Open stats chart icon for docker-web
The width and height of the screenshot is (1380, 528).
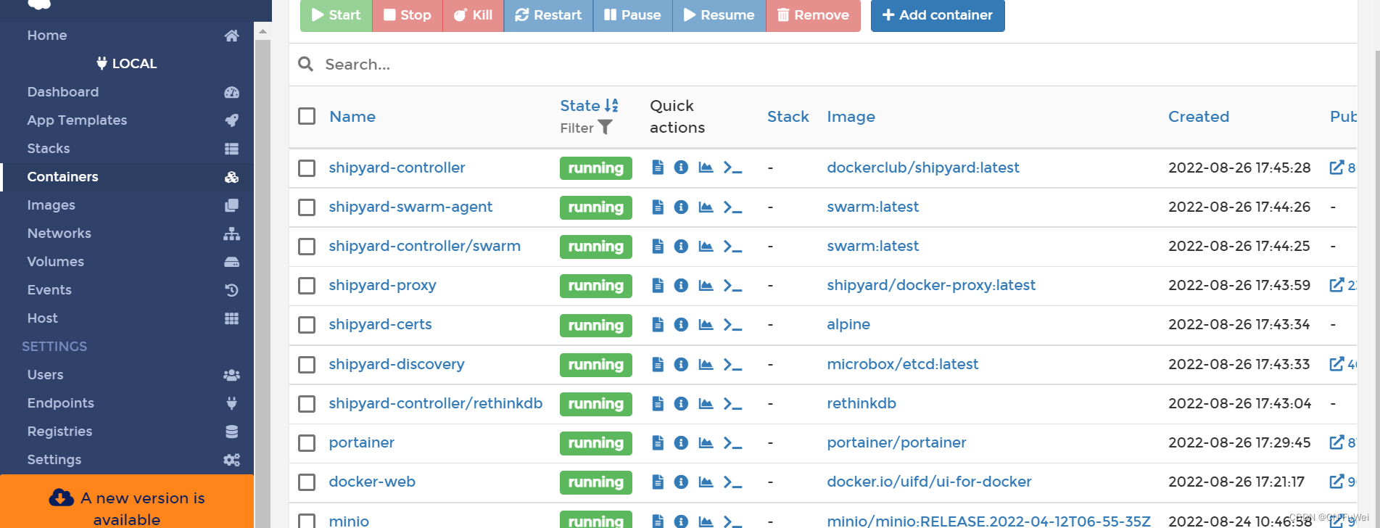(706, 482)
